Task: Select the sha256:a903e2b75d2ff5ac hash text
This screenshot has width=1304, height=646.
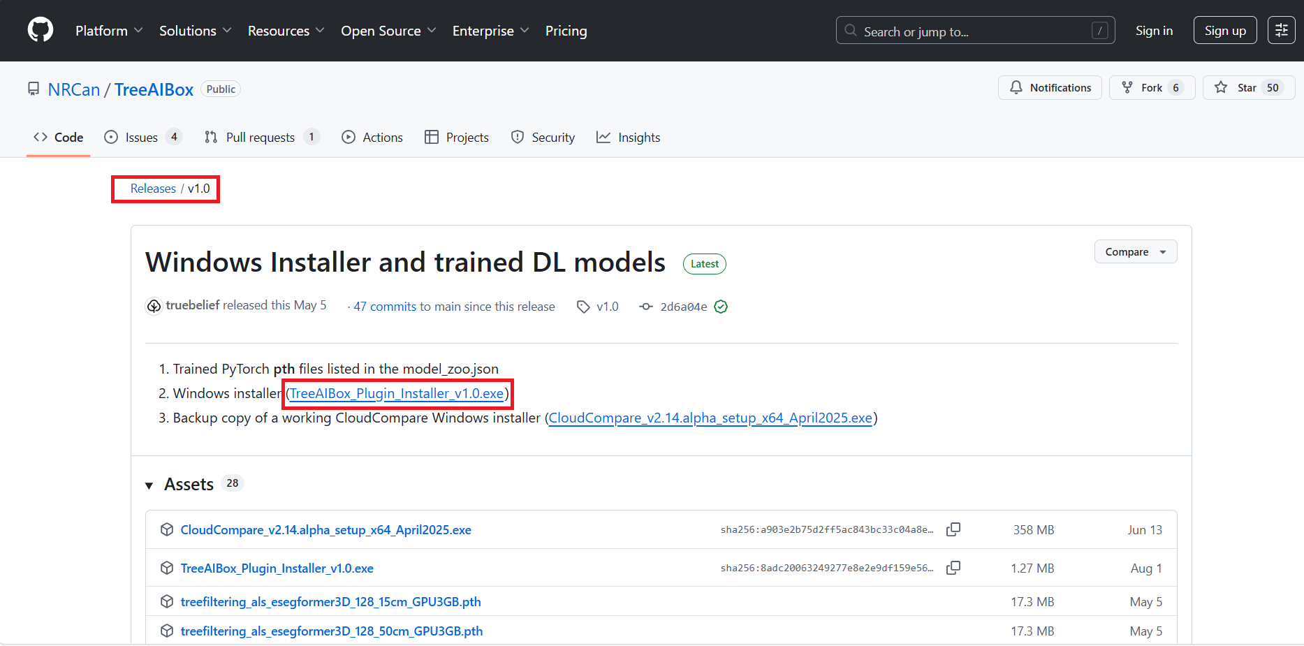Action: [x=827, y=529]
